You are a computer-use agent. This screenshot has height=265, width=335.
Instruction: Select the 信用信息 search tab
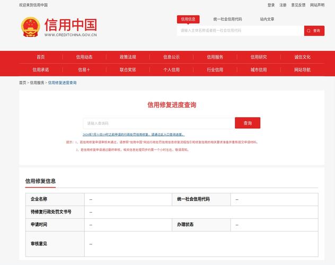tap(188, 19)
